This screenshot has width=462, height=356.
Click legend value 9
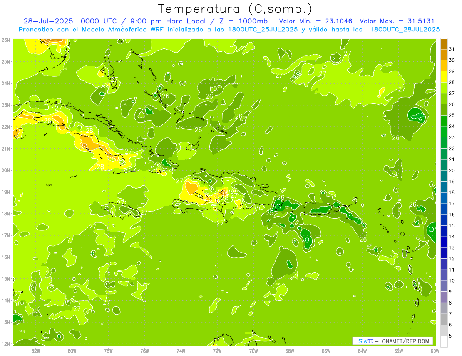pyautogui.click(x=450, y=292)
